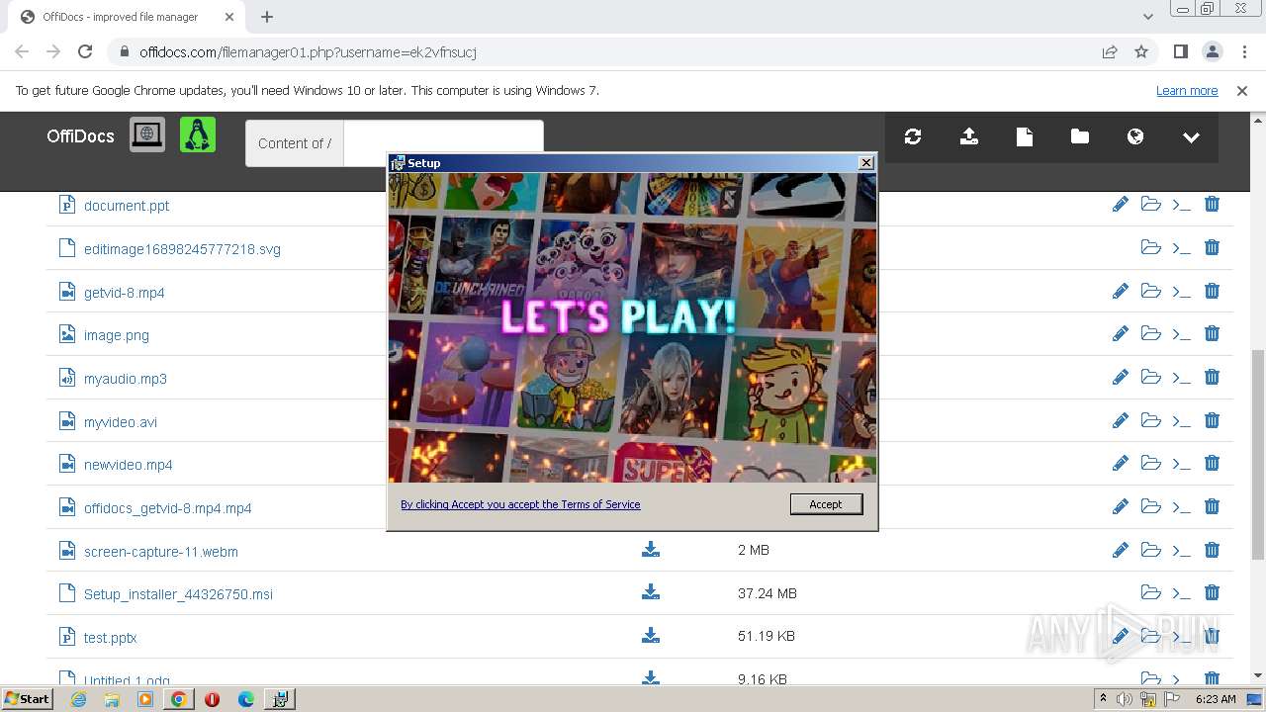This screenshot has width=1266, height=712.
Task: Bookmark this page with the star icon
Action: (1141, 51)
